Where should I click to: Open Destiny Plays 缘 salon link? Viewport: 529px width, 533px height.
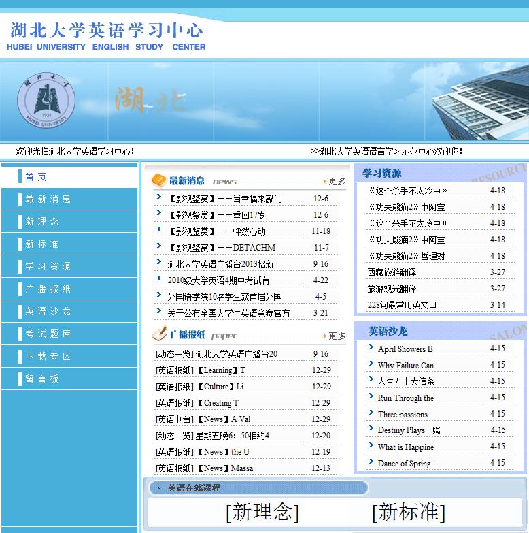[x=409, y=430]
